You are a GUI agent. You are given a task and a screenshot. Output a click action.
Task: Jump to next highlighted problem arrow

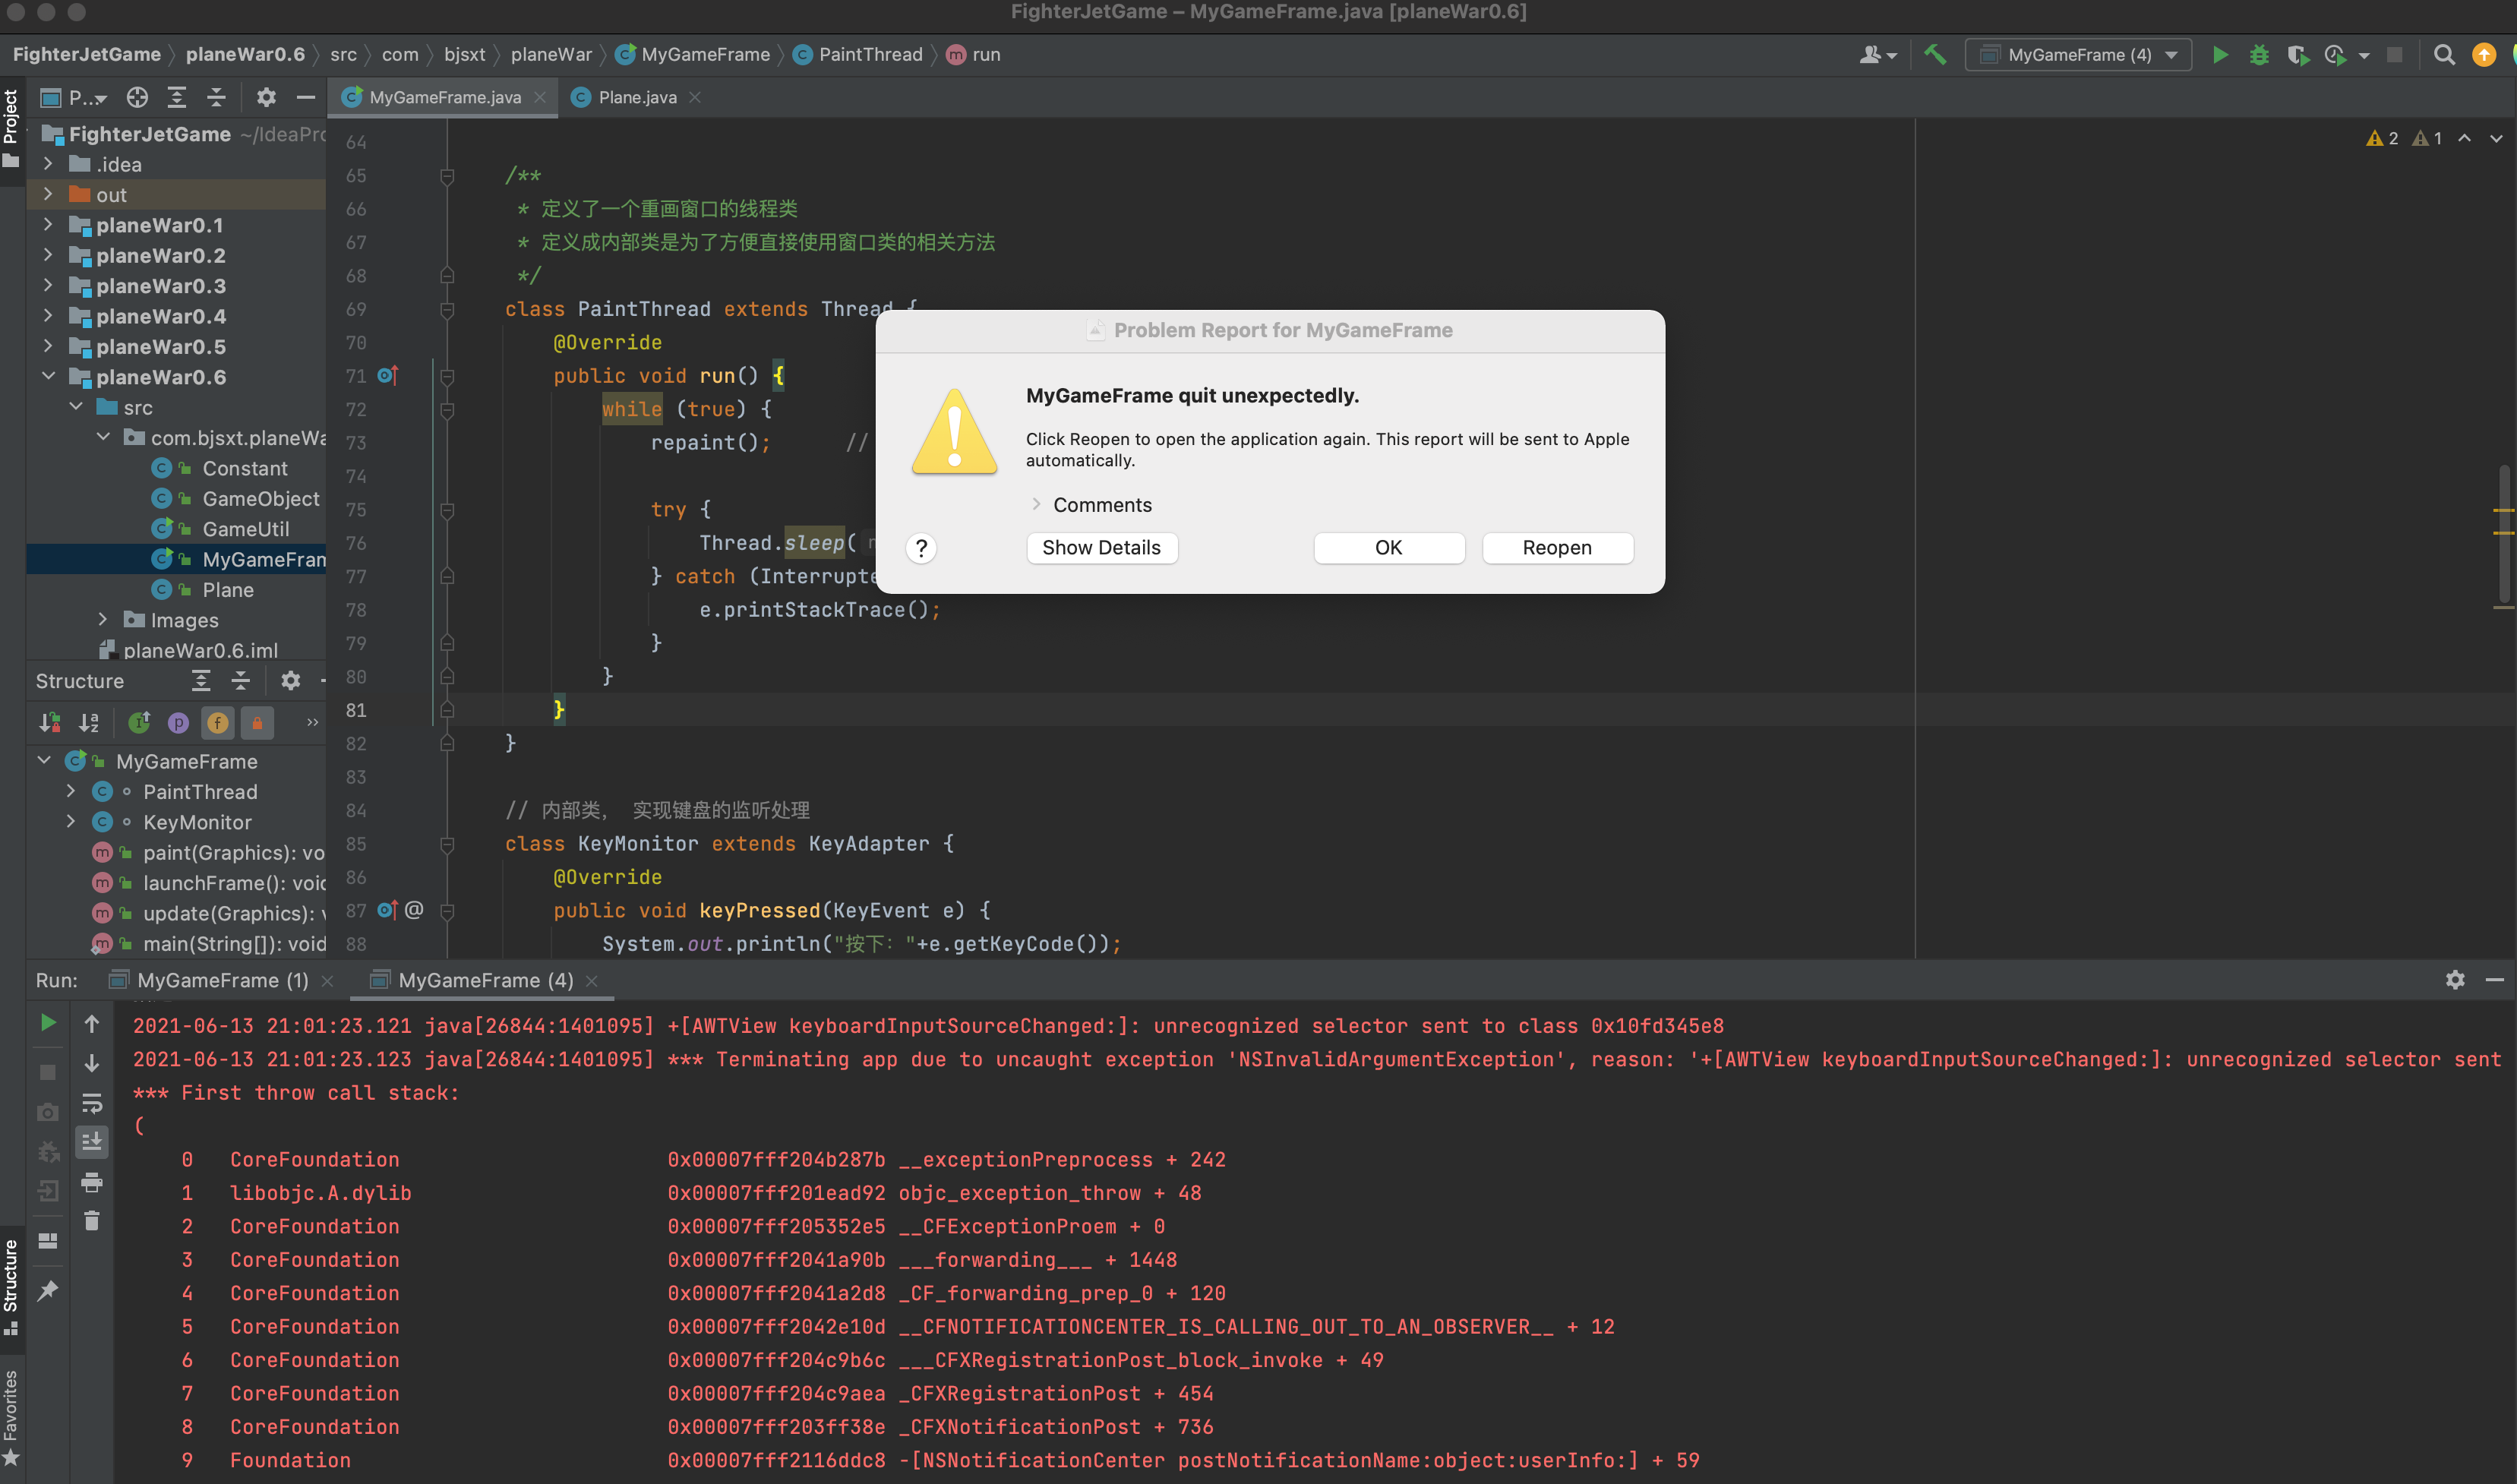2496,138
